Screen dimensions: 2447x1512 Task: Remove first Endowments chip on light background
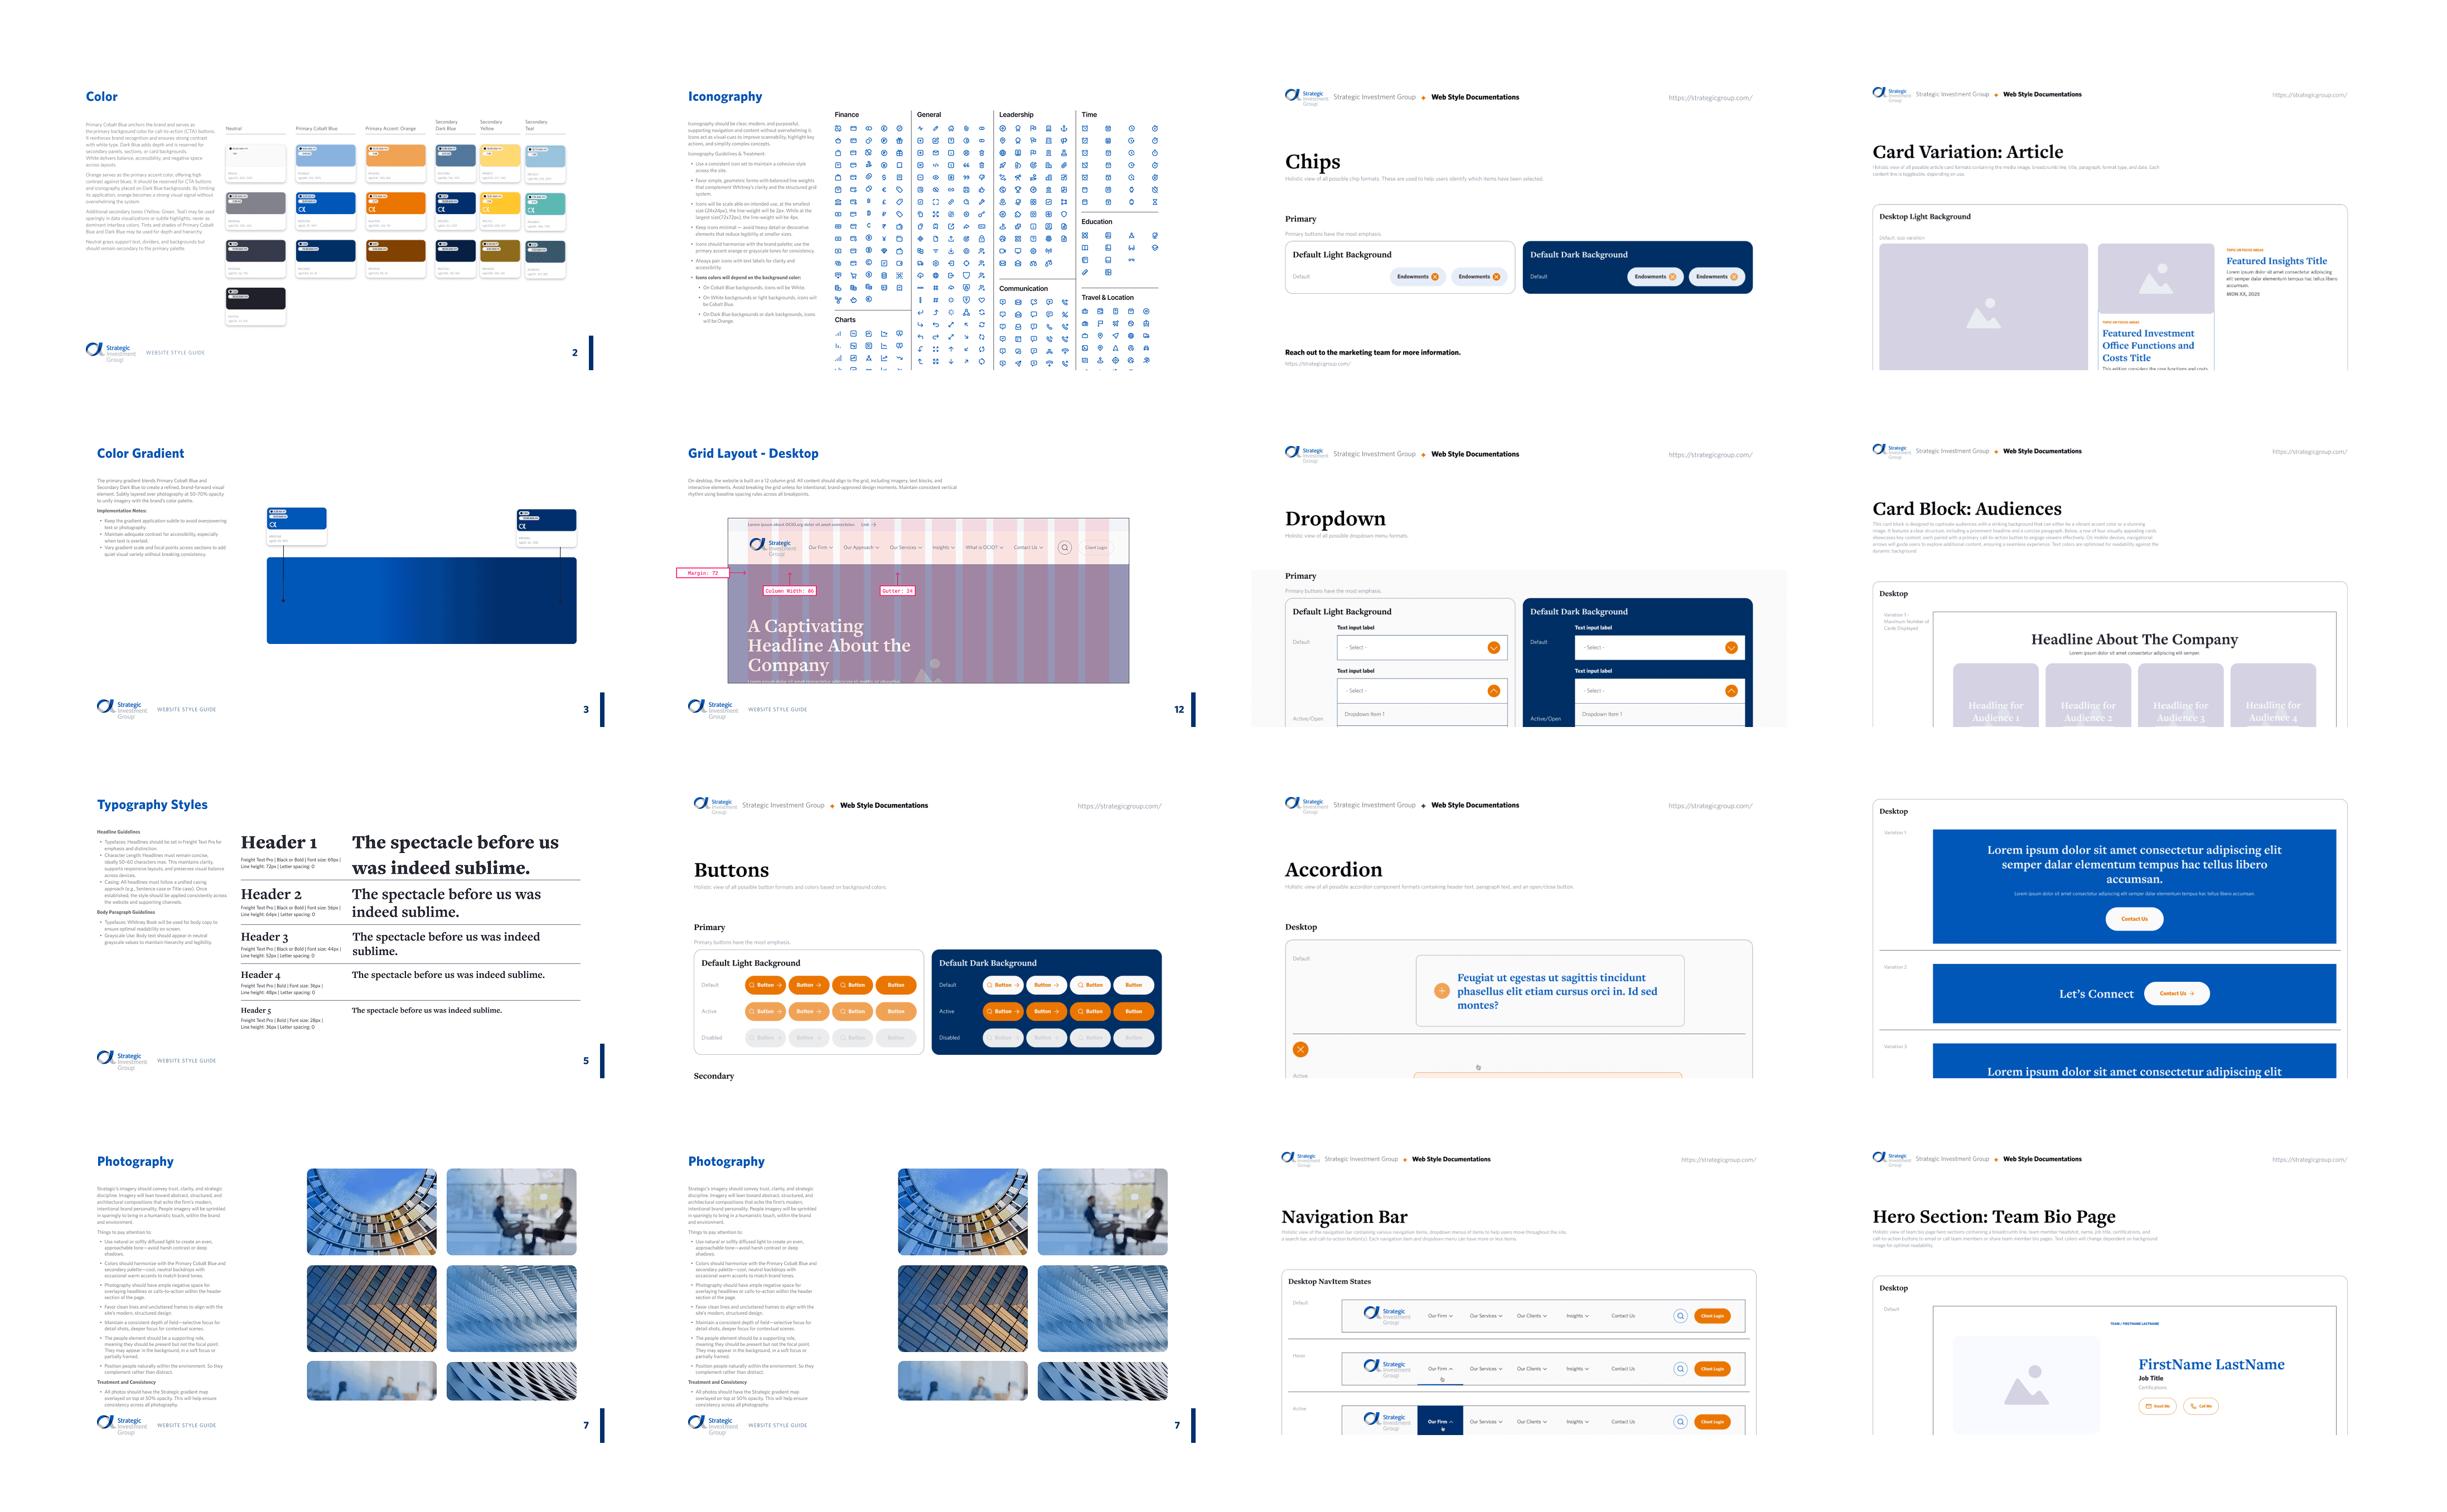[x=1435, y=277]
